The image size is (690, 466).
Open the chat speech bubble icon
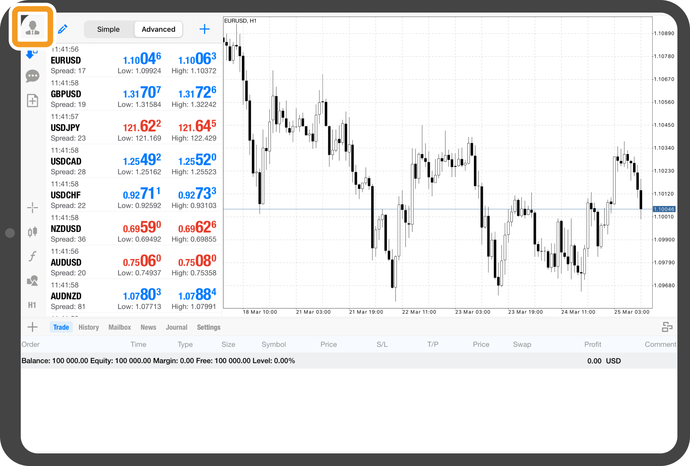click(x=33, y=76)
